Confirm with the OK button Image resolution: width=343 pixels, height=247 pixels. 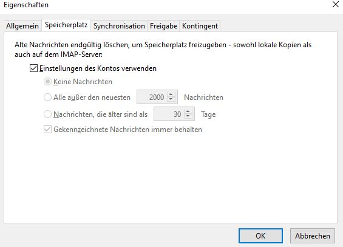(260, 235)
